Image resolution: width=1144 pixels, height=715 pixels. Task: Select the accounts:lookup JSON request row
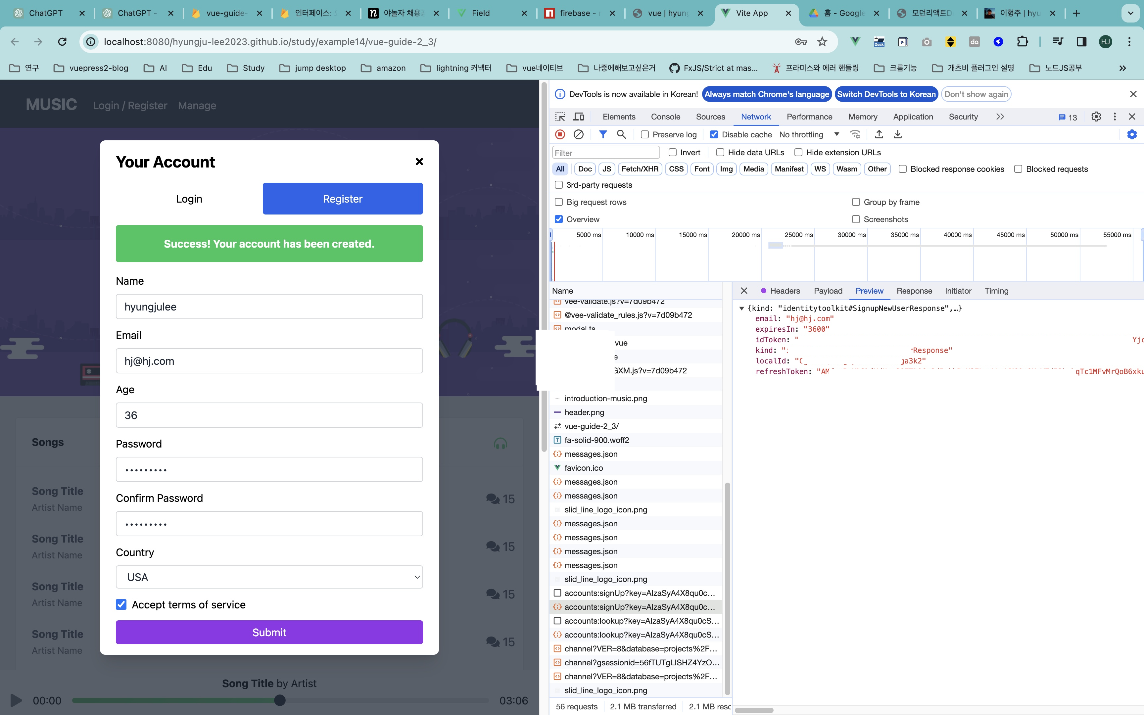pyautogui.click(x=636, y=635)
